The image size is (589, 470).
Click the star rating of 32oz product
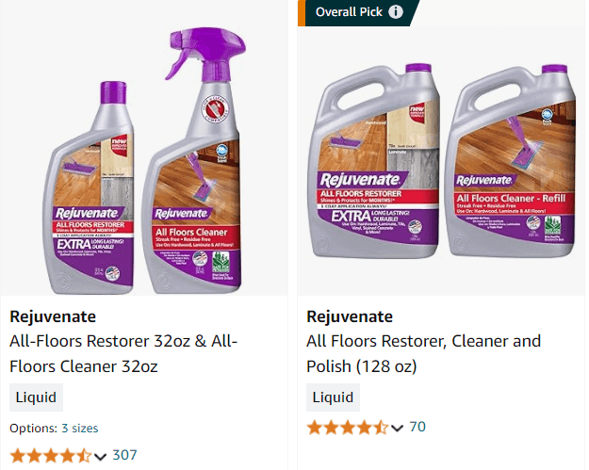tap(51, 456)
